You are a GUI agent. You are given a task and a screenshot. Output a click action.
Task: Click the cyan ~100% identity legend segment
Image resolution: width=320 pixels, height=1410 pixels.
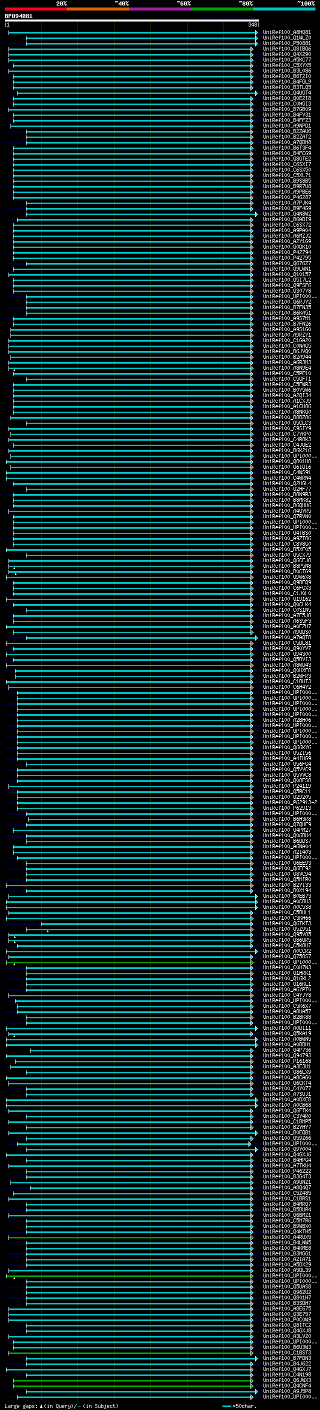pyautogui.click(x=284, y=9)
